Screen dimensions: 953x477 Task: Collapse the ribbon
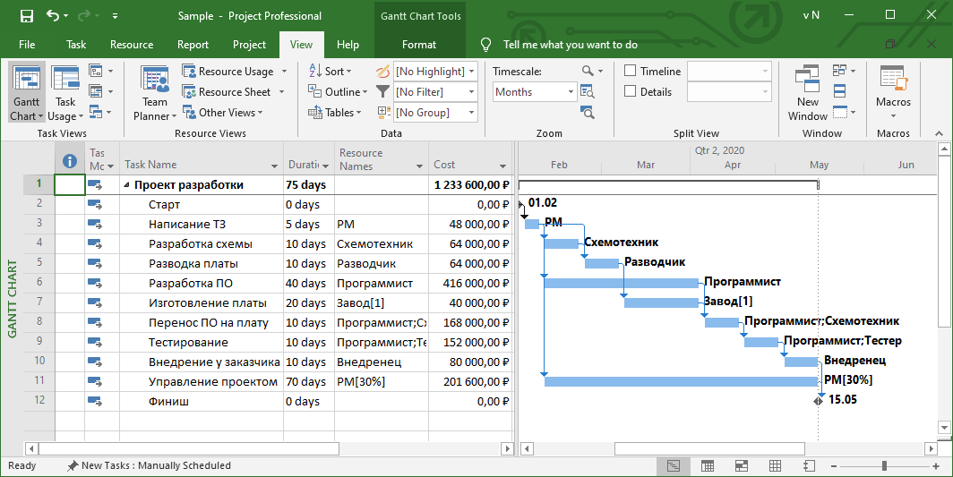pyautogui.click(x=939, y=133)
